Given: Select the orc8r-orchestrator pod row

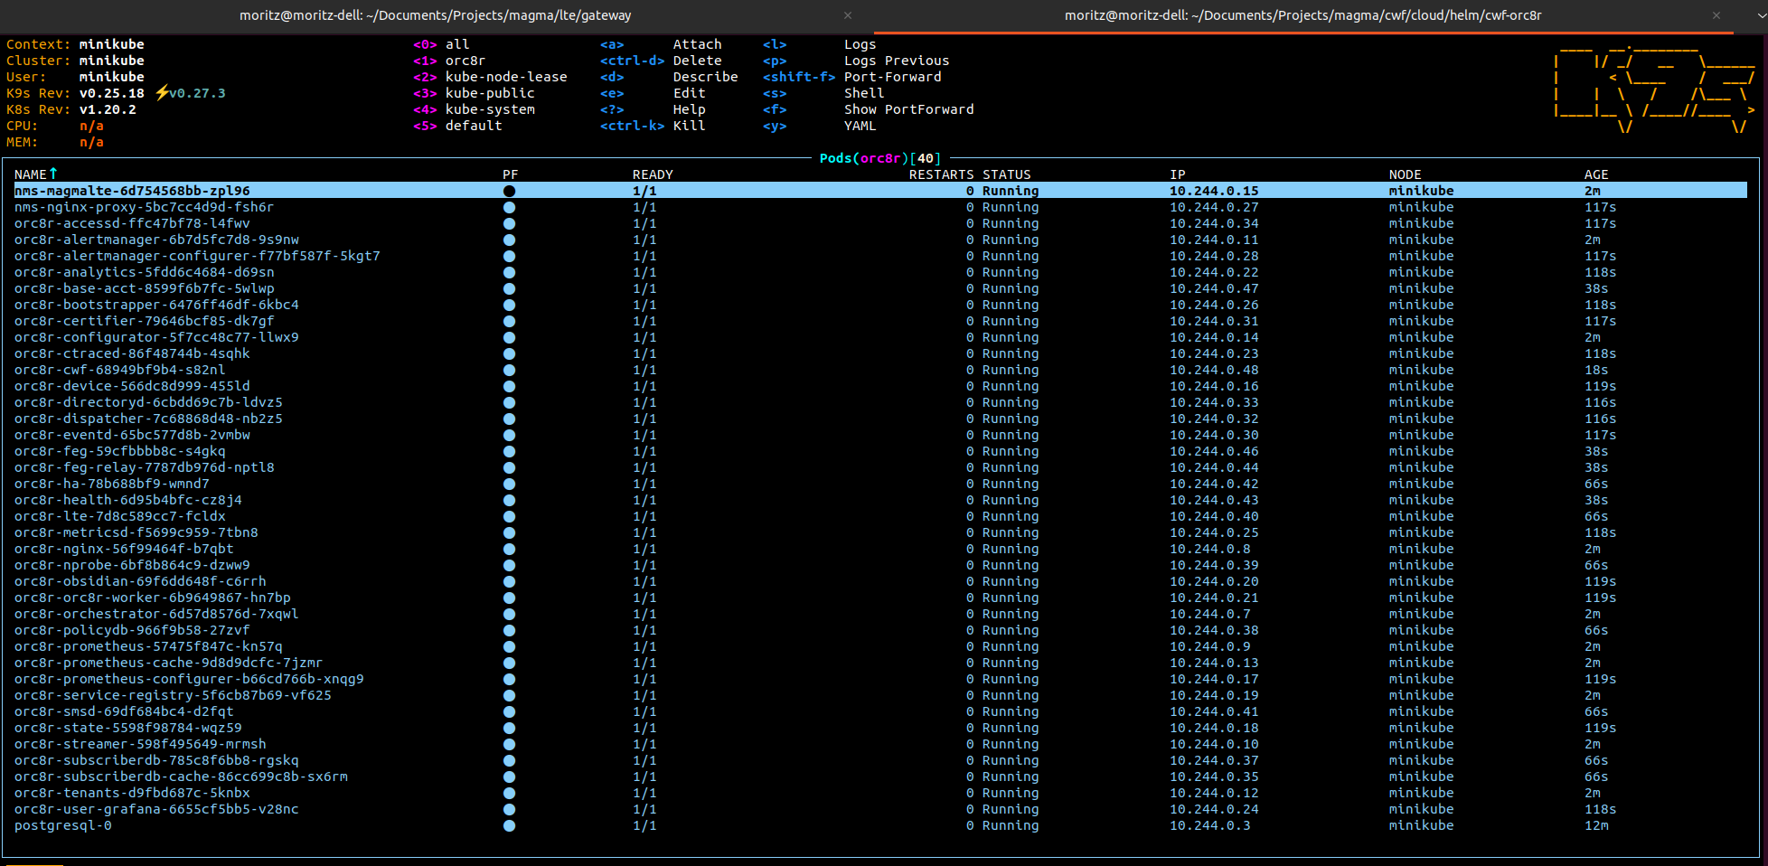Looking at the screenshot, I should pos(156,615).
